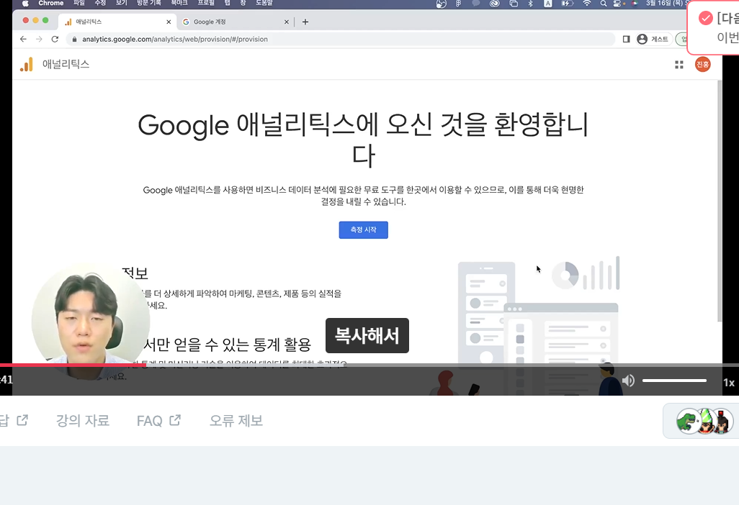The width and height of the screenshot is (739, 505).
Task: Change playback speed 1x control
Action: [x=729, y=383]
